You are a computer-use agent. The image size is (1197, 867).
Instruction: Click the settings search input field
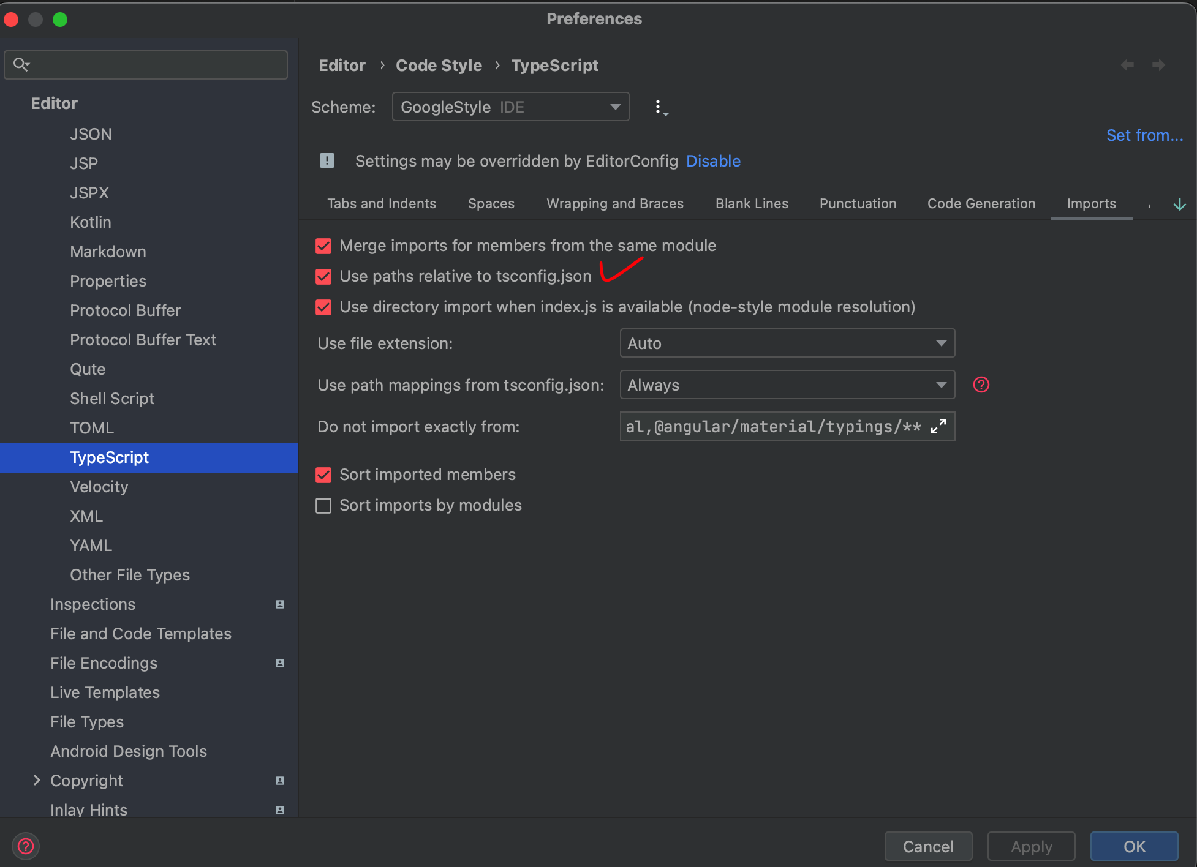153,64
